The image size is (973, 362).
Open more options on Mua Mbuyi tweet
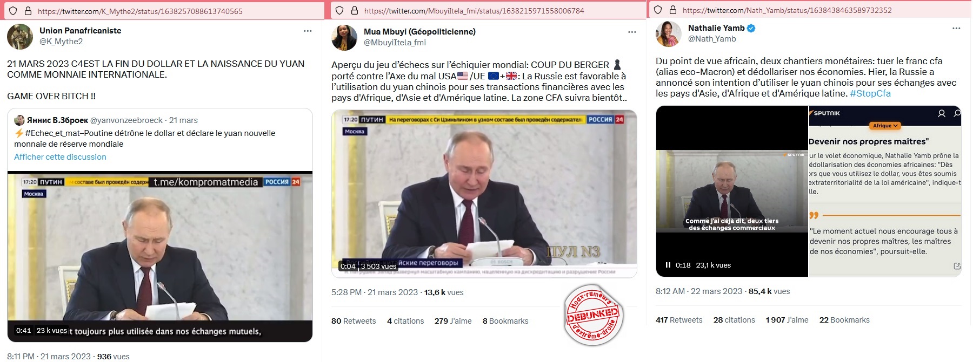click(632, 32)
